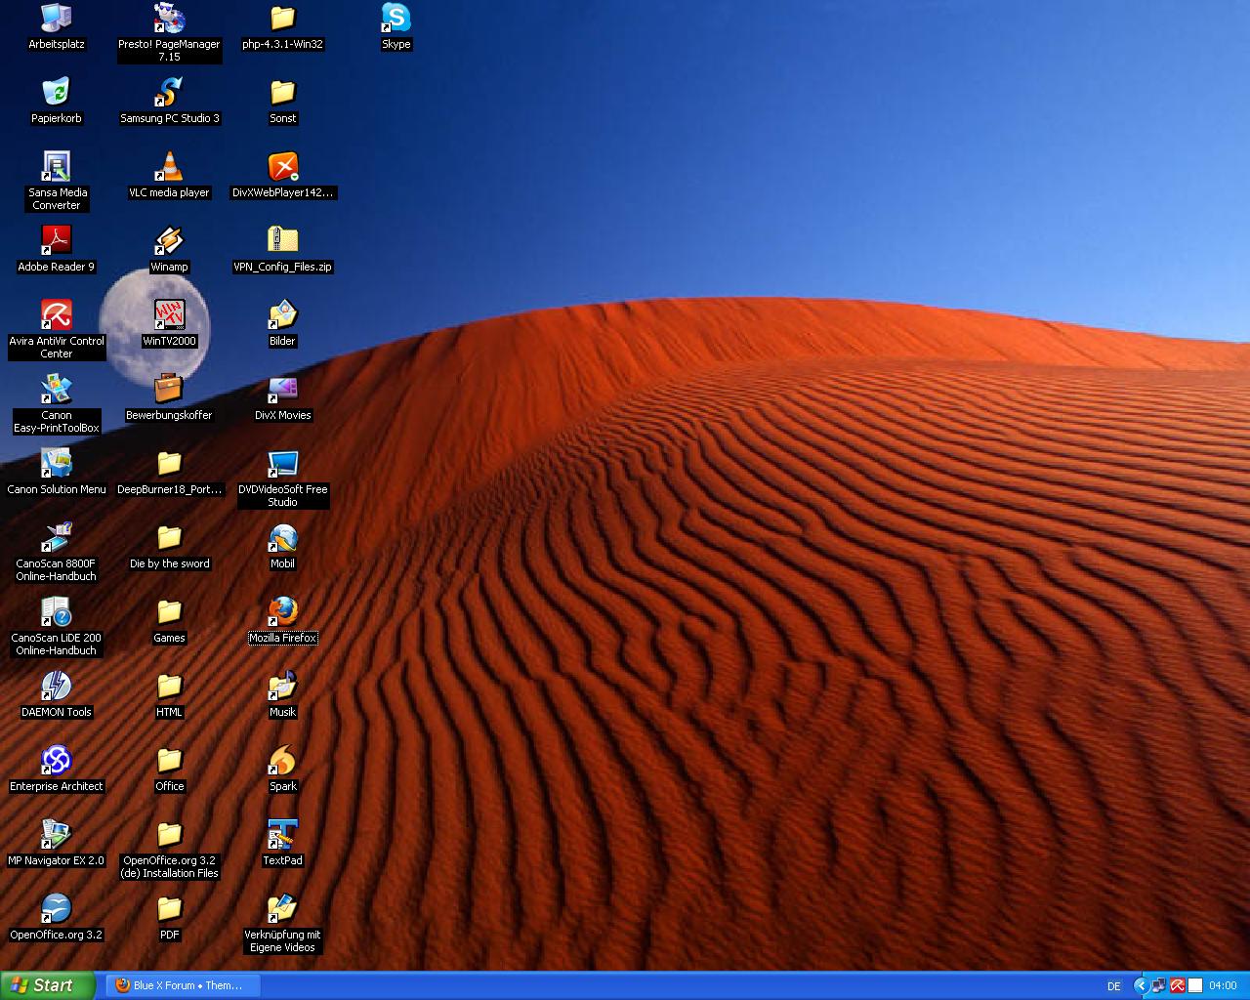This screenshot has height=1000, width=1250.
Task: Open the Skype desktop shortcut
Action: click(396, 19)
